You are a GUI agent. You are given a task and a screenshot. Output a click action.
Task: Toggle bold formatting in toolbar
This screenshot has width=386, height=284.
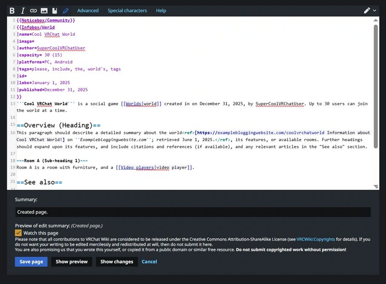pyautogui.click(x=12, y=11)
